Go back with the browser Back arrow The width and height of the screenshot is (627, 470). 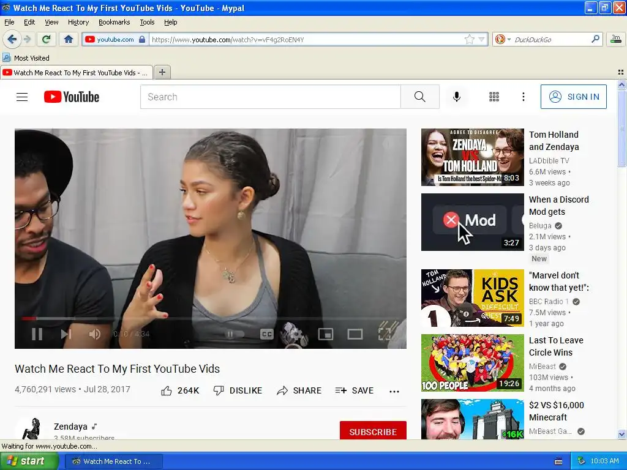12,39
